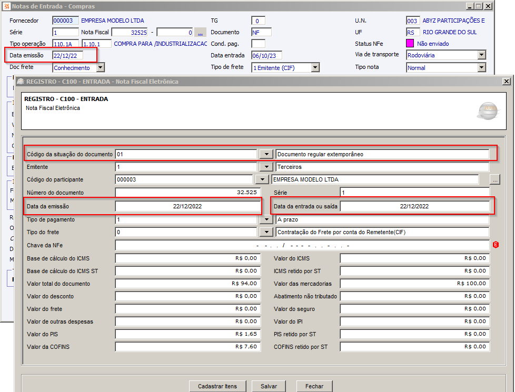Click the COFINS retido por ST field
This screenshot has width=515, height=392.
[x=415, y=347]
